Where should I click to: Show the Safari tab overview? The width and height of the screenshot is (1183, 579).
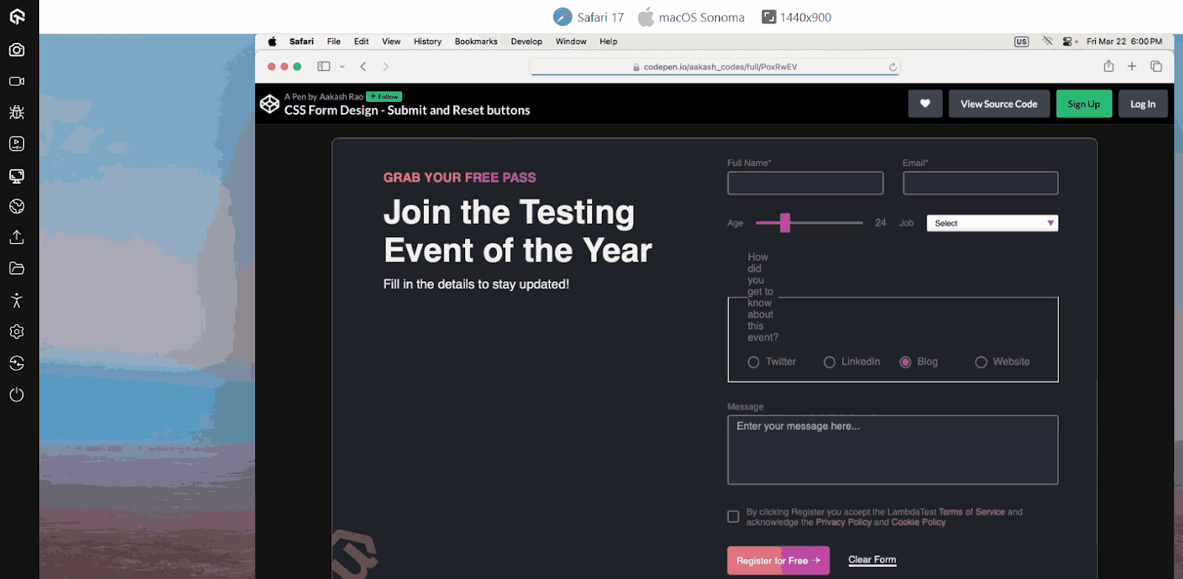click(x=1156, y=66)
